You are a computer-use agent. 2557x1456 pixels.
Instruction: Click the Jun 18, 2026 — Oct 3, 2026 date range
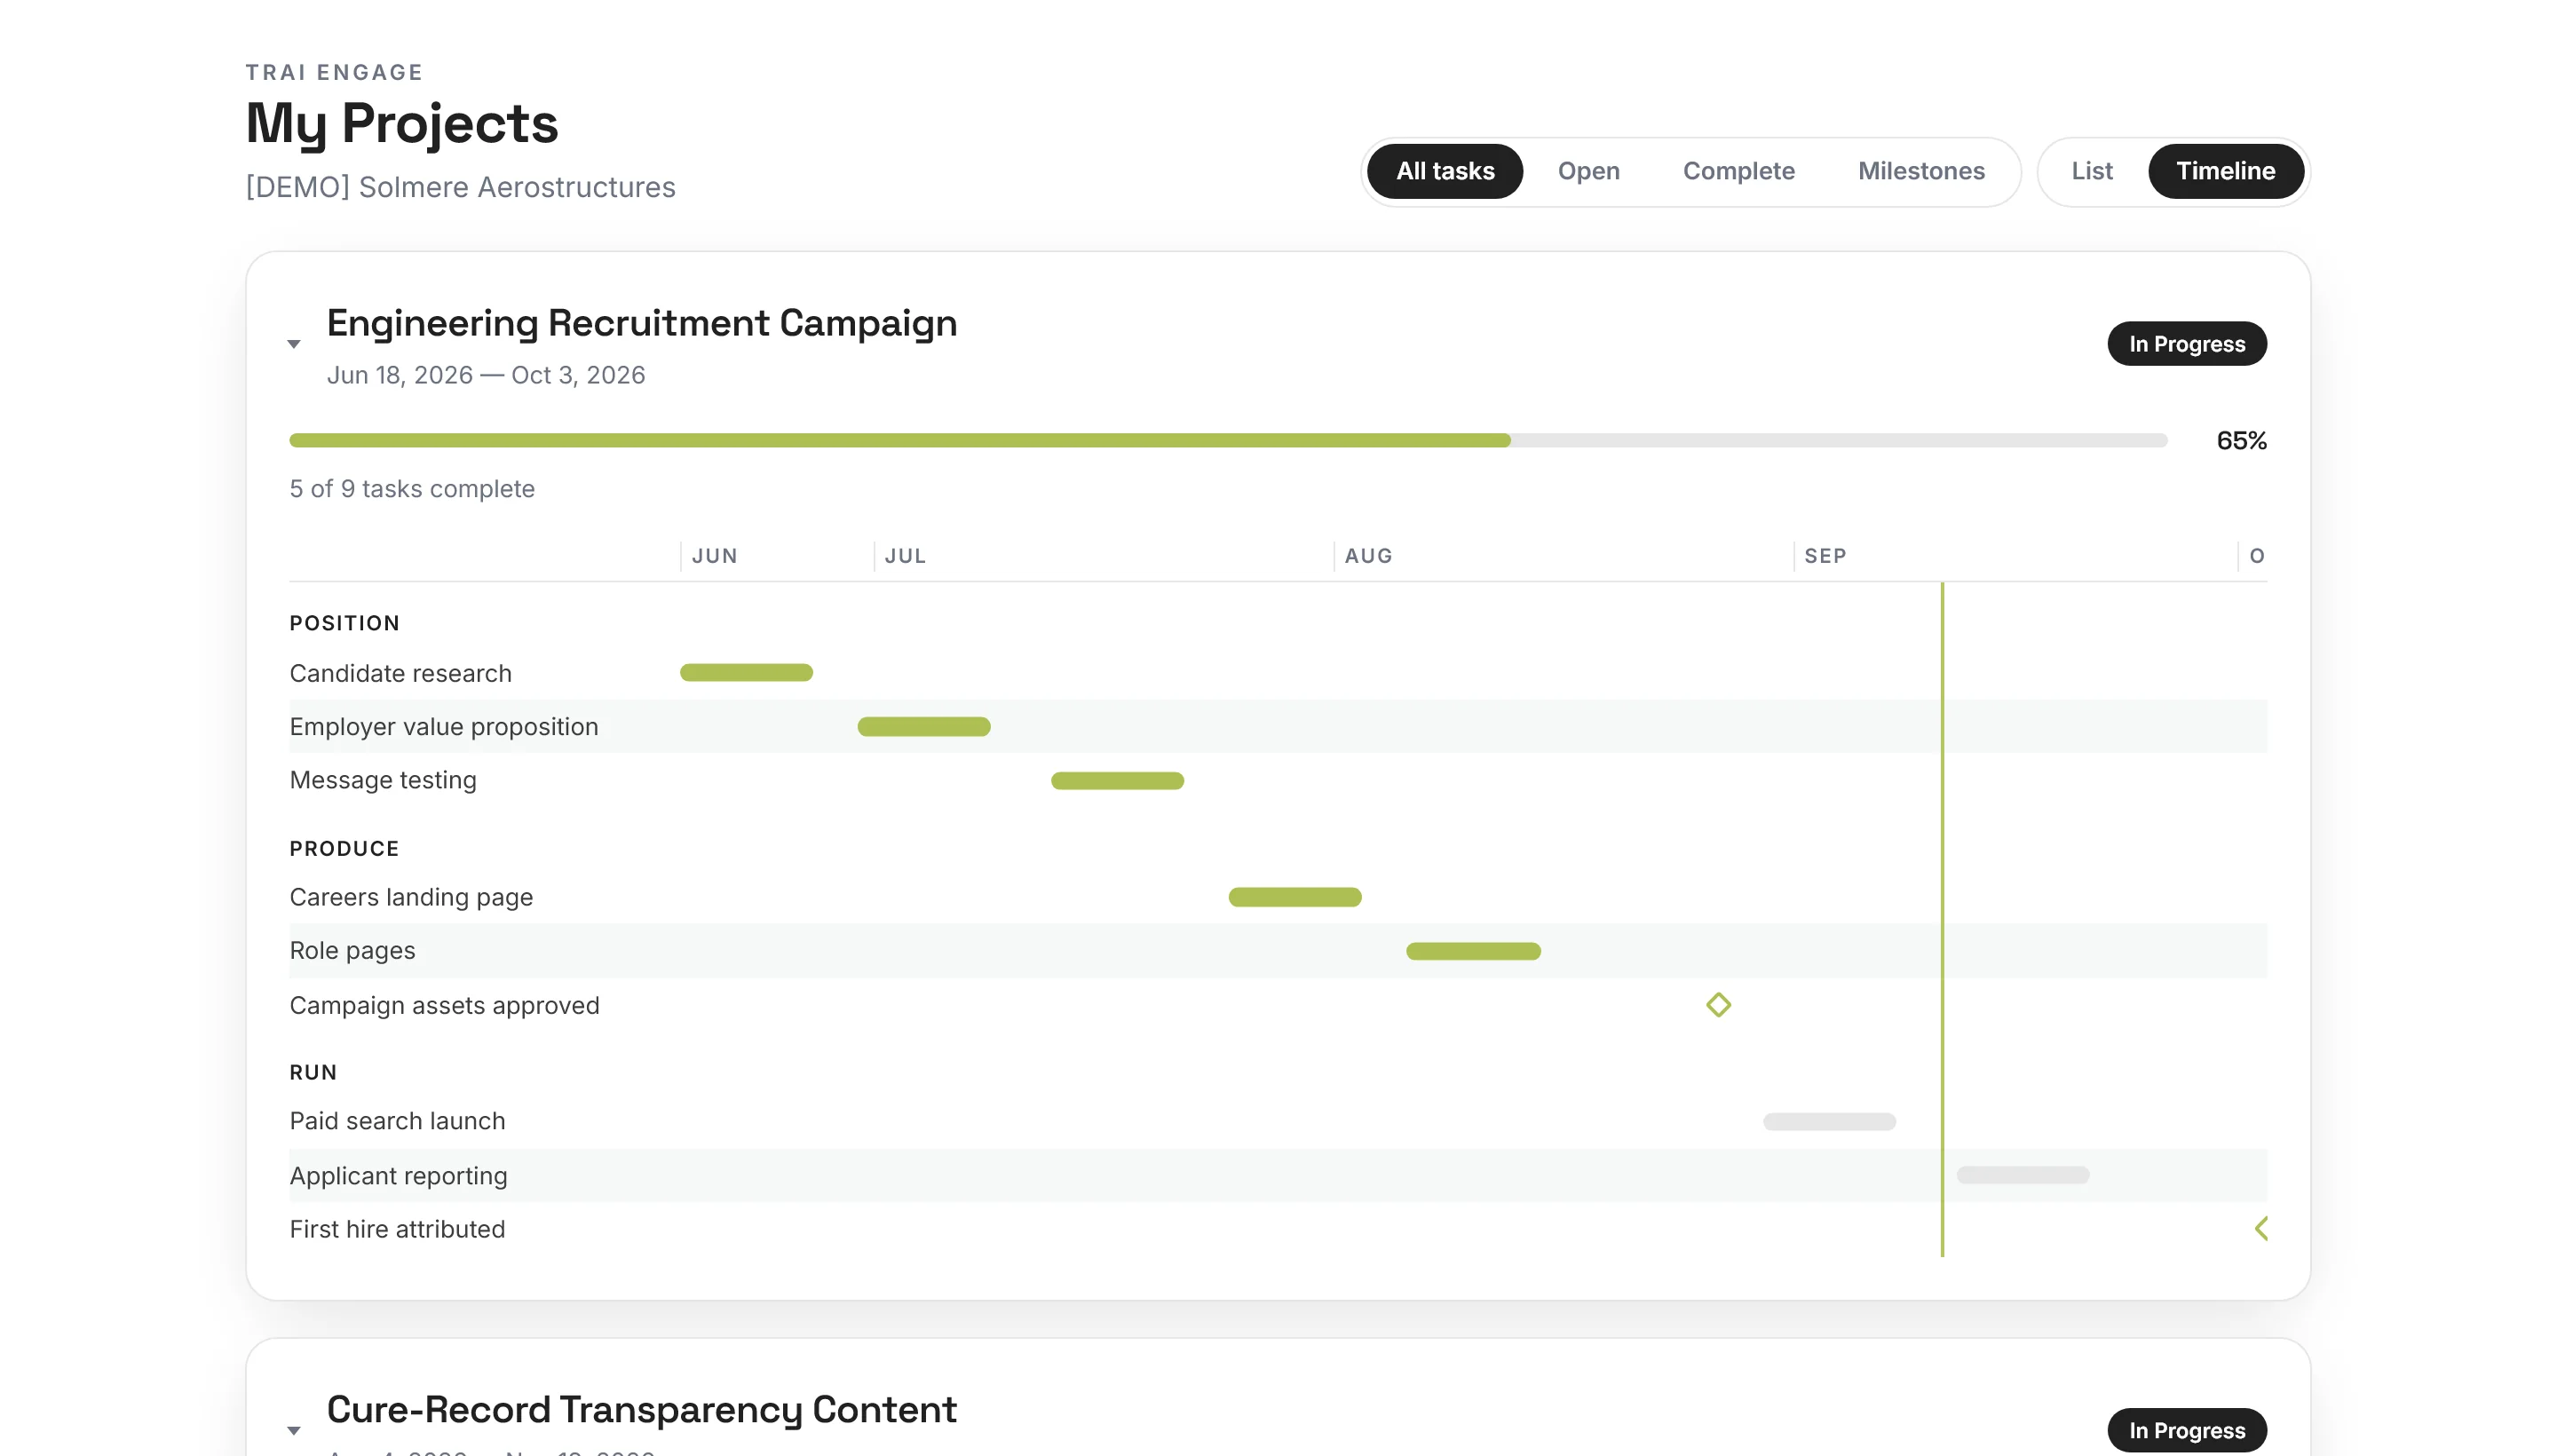(486, 375)
